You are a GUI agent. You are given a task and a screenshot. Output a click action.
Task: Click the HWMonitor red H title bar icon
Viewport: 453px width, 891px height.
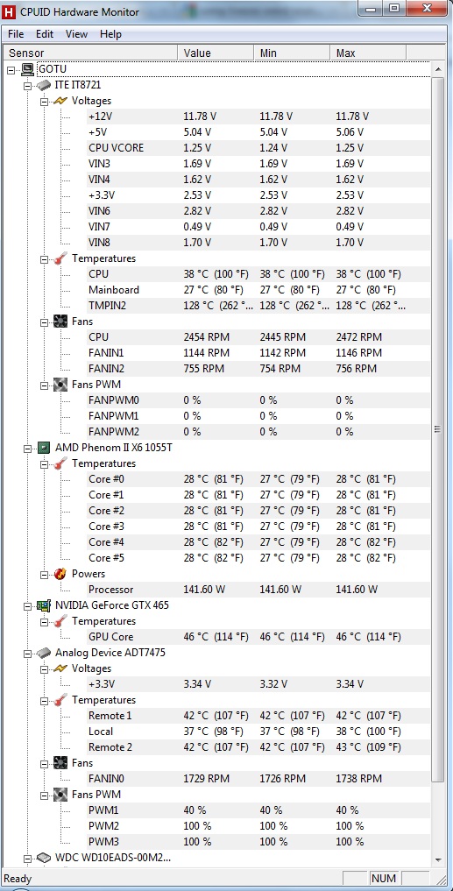coord(9,11)
